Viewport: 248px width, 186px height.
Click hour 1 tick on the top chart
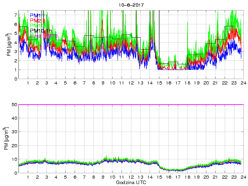(x=28, y=83)
